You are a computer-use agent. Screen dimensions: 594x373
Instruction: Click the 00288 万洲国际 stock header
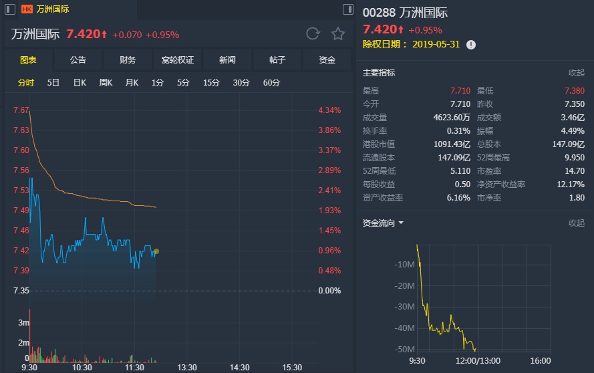pyautogui.click(x=405, y=13)
